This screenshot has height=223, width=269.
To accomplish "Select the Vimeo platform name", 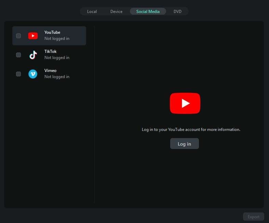I will tap(51, 71).
